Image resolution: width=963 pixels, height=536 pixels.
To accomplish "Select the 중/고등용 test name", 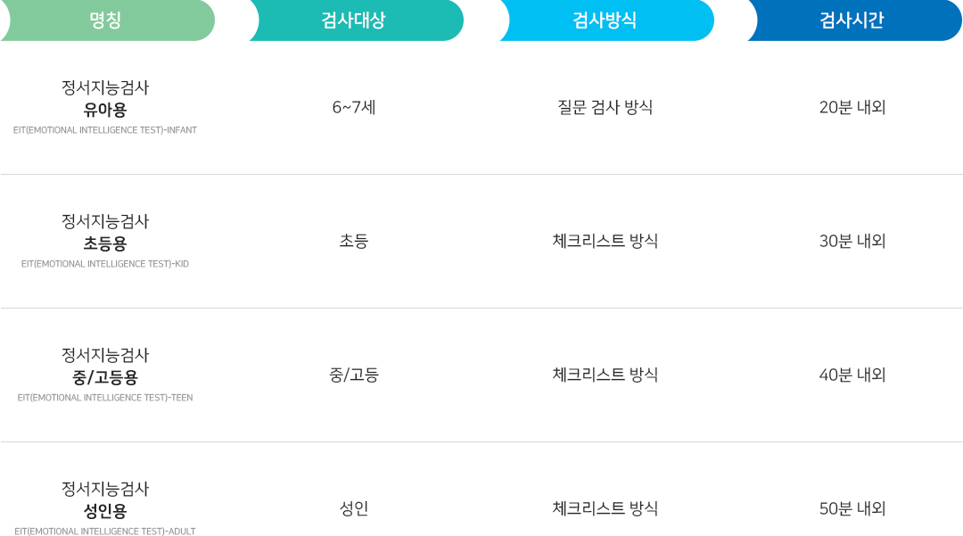I will click(105, 377).
